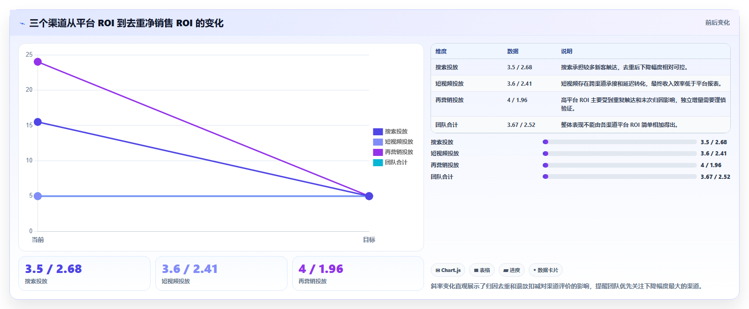Click the 短视频投放 progress bar
This screenshot has width=749, height=309.
click(x=620, y=154)
